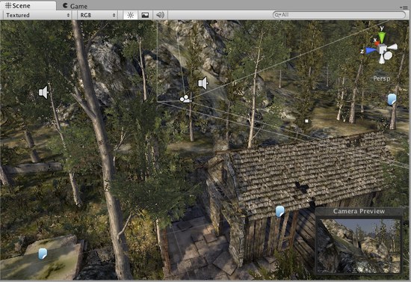Toggle scene lighting with the sun icon
411x282 pixels.
pyautogui.click(x=130, y=15)
